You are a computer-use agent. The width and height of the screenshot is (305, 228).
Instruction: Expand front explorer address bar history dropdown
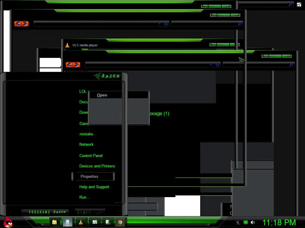click(211, 65)
